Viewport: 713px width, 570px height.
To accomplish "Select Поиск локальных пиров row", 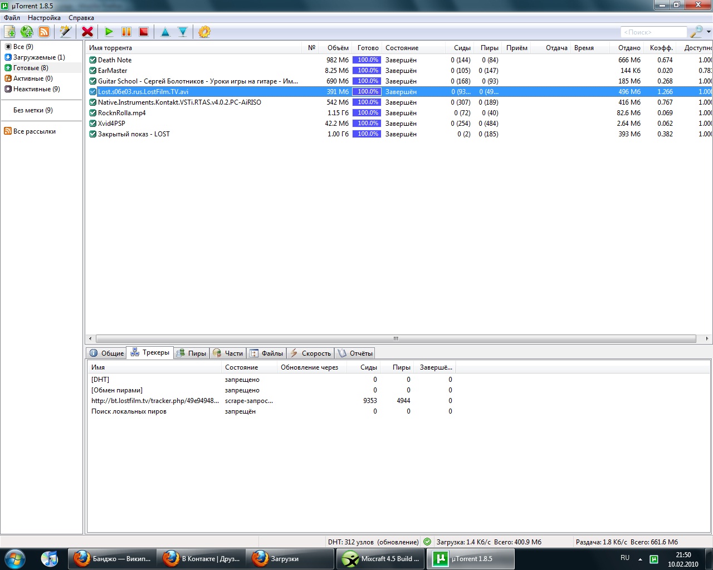I will pyautogui.click(x=272, y=411).
